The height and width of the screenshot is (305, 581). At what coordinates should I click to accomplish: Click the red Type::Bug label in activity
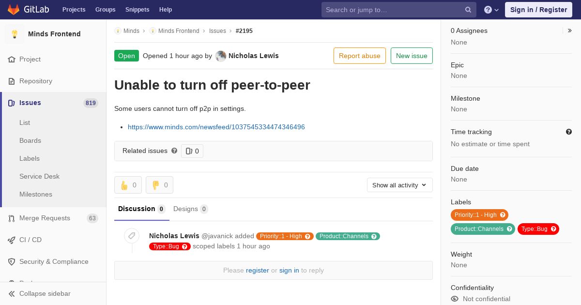coord(170,246)
